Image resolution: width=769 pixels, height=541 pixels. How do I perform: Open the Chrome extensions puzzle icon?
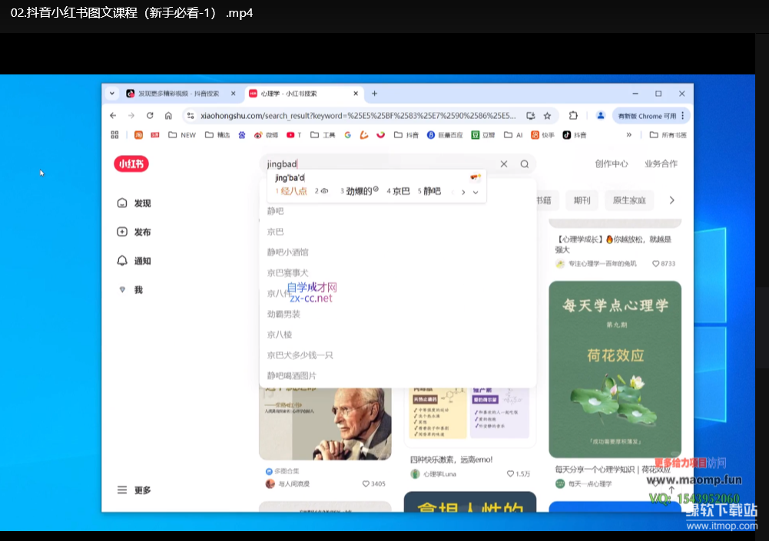point(573,116)
